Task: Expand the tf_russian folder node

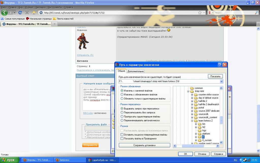Action: click(x=196, y=140)
